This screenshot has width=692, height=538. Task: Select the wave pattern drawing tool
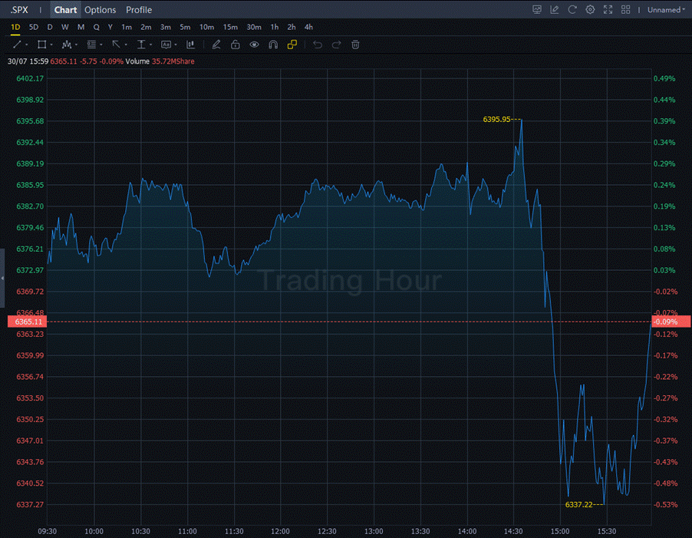pyautogui.click(x=67, y=45)
